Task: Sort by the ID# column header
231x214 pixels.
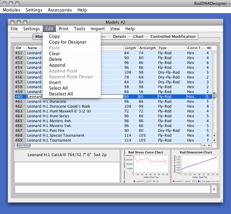Action: pyautogui.click(x=21, y=48)
